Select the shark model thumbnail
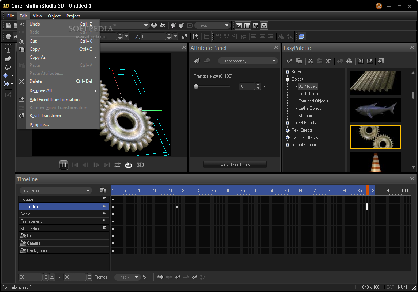 point(375,110)
